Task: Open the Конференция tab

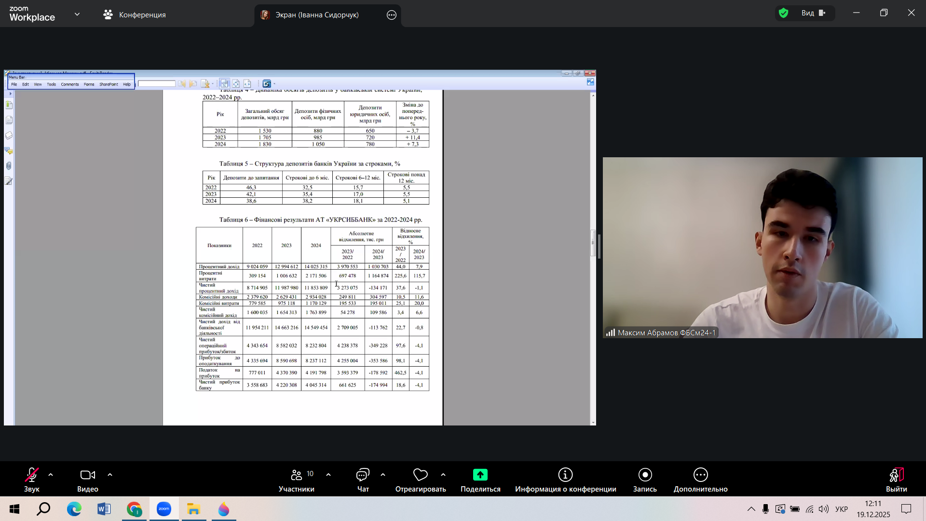Action: pos(135,14)
